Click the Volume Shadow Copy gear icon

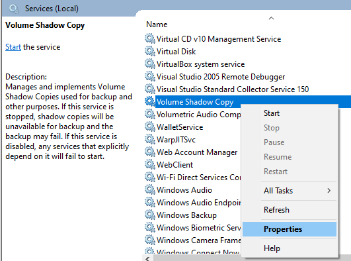pos(150,101)
